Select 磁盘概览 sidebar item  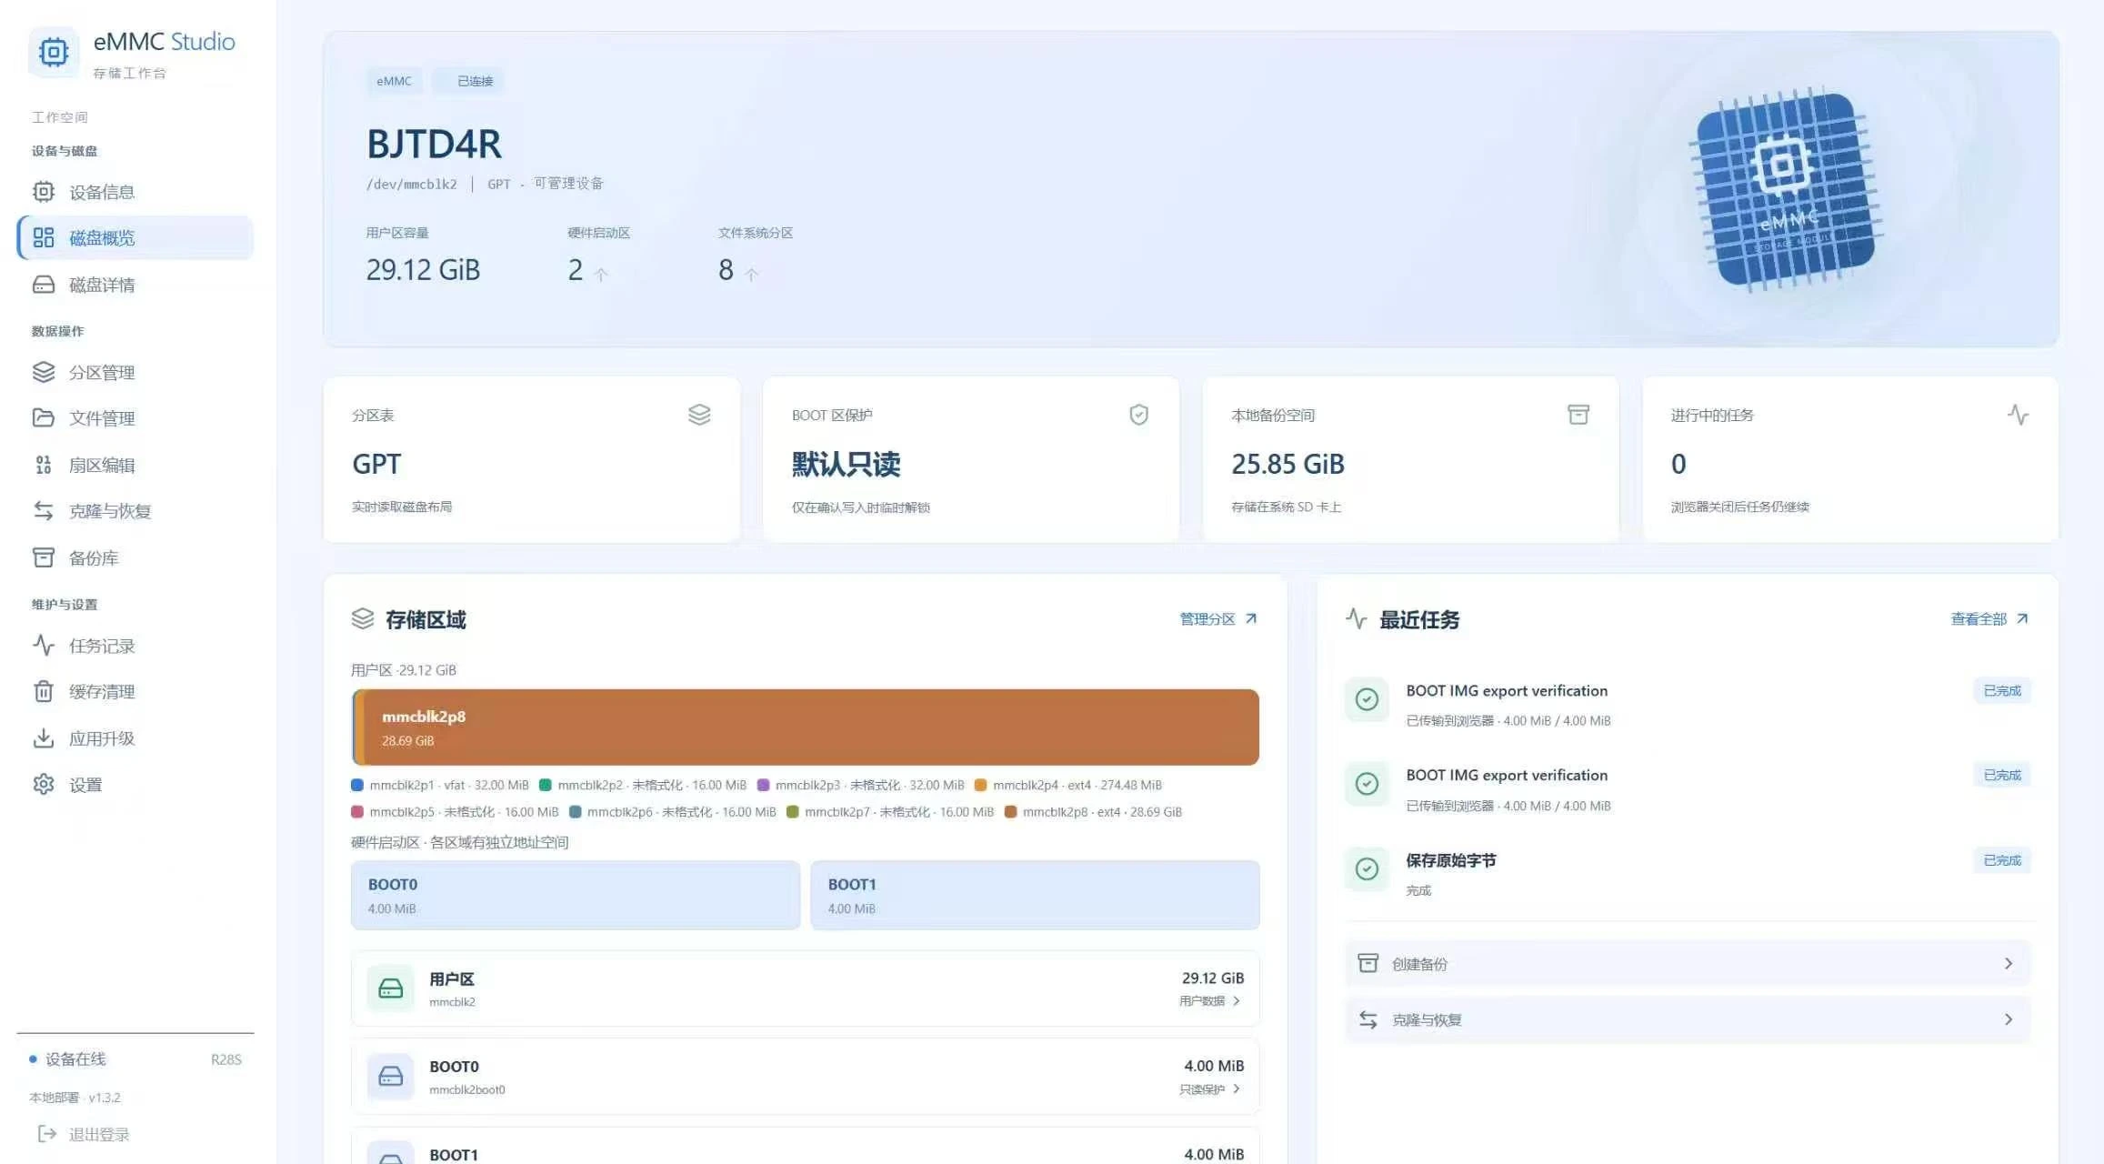point(135,237)
